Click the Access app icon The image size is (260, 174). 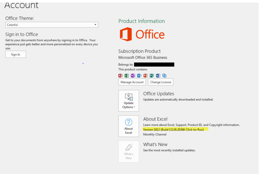[x=120, y=76]
